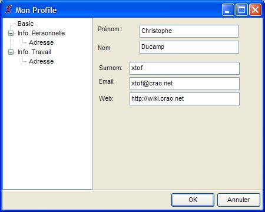The height and width of the screenshot is (212, 265).
Task: Click the Email: label
Action: (x=107, y=81)
